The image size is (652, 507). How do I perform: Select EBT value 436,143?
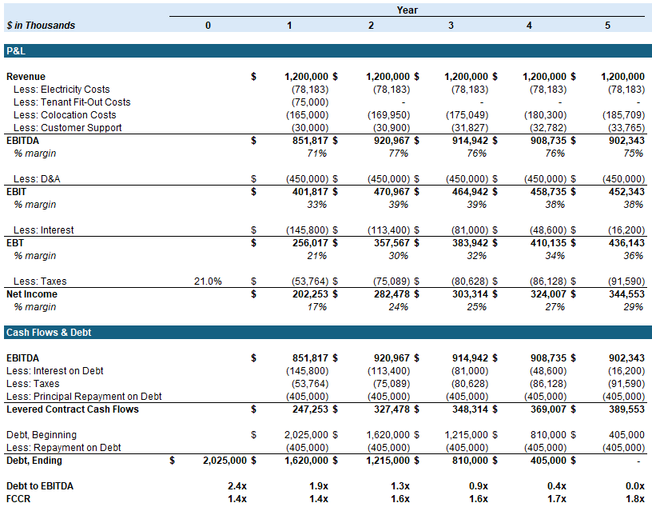(x=626, y=243)
